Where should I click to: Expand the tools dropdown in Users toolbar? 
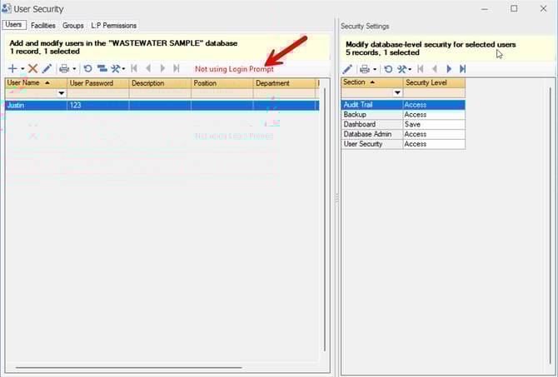[123, 69]
